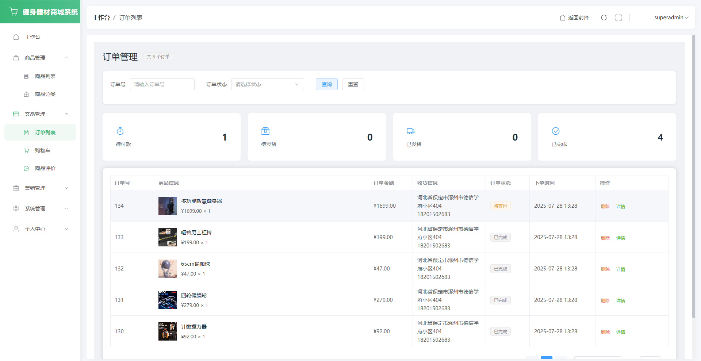Screen dimensions: 701x361
Task: View details of order 132
Action: pos(620,269)
